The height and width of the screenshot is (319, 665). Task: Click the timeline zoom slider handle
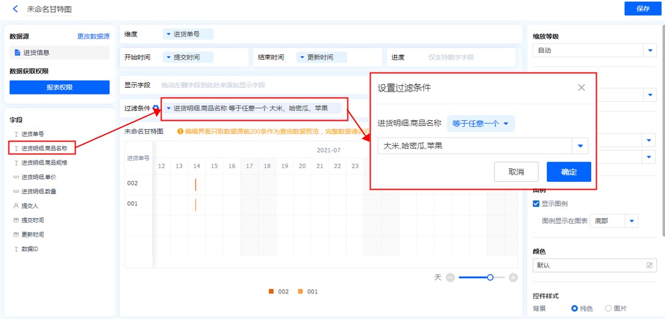point(490,278)
